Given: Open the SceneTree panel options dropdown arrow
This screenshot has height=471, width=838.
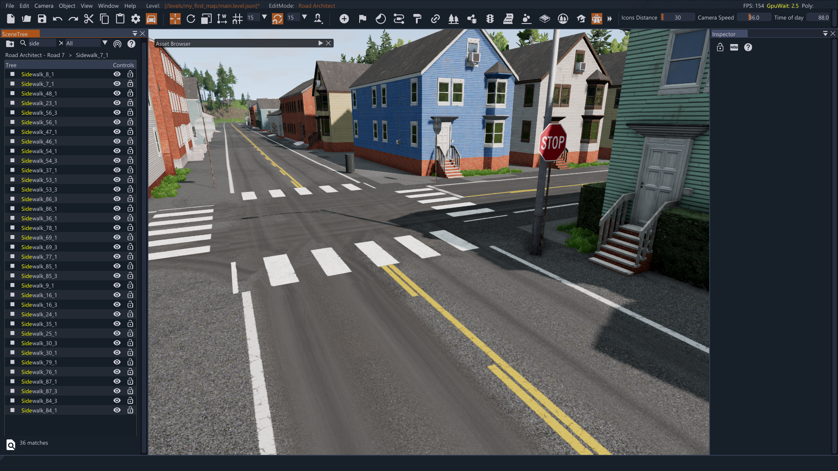Looking at the screenshot, I should (135, 34).
